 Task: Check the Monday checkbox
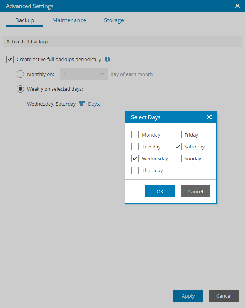(x=135, y=135)
